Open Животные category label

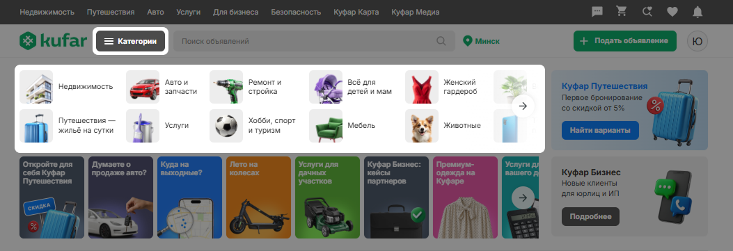pos(462,125)
